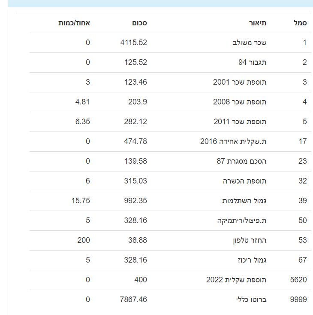
Task: Click the 203.9 amount cell
Action: [137, 102]
